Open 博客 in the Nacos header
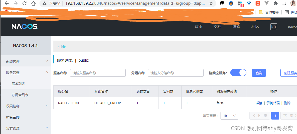Screen dimensions: 297x134 point(236,27)
